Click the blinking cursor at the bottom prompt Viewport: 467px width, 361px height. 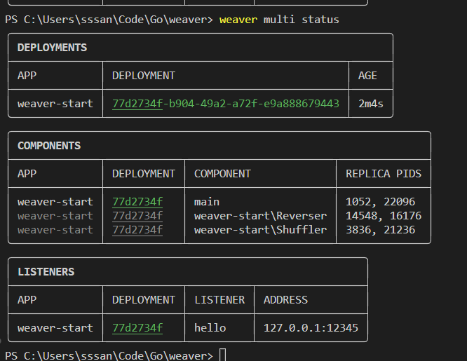pos(223,355)
